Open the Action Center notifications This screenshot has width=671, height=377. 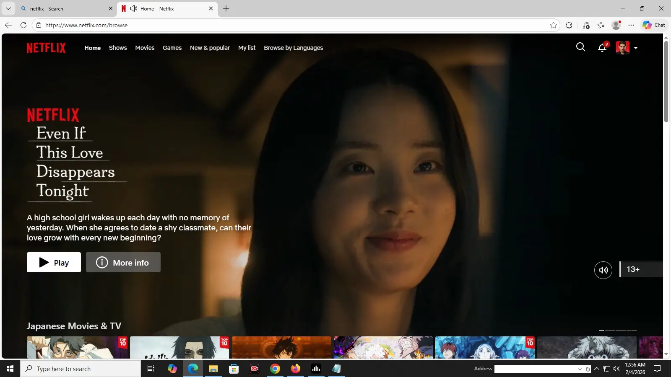click(x=657, y=369)
